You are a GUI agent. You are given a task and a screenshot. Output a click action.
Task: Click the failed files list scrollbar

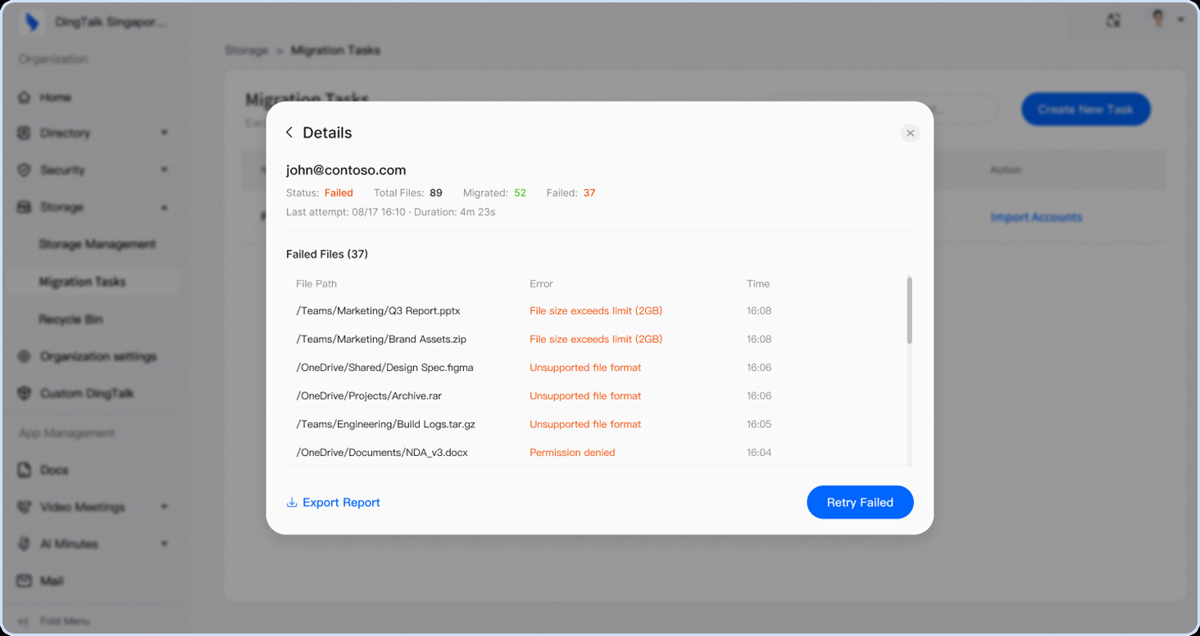910,310
